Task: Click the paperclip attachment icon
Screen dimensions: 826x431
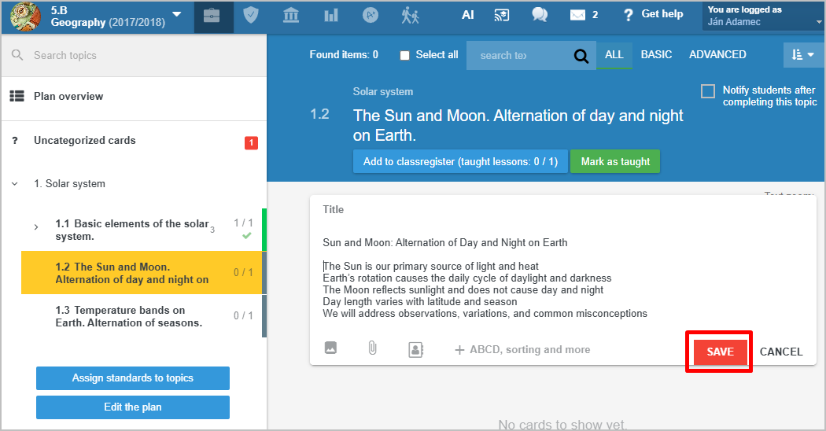Action: pyautogui.click(x=373, y=348)
